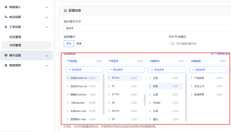231x132 pixels.
Task: Click the 聊天设置 chat icon
Action: [6, 55]
